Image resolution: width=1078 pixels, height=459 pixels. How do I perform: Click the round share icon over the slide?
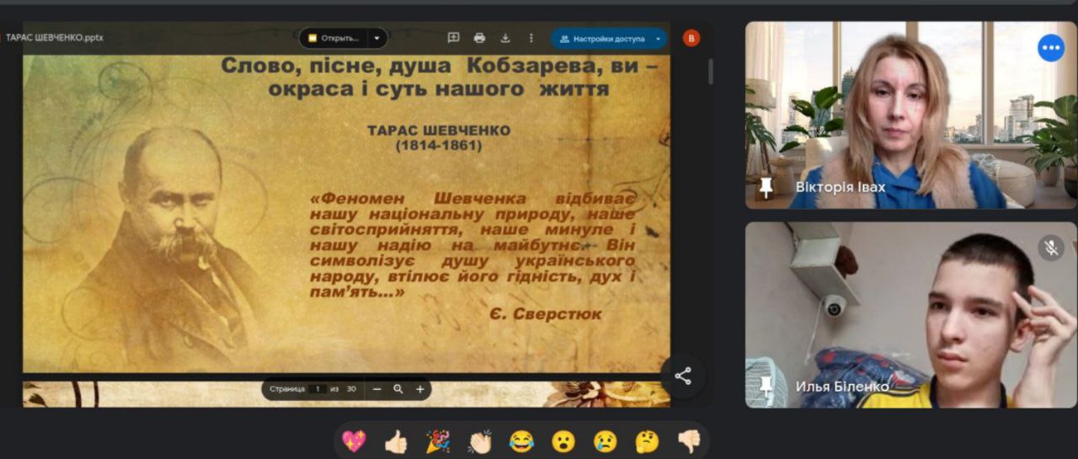point(683,376)
